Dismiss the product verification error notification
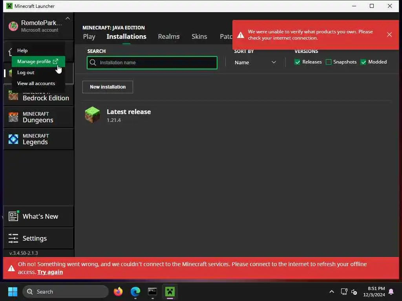 coord(389,34)
